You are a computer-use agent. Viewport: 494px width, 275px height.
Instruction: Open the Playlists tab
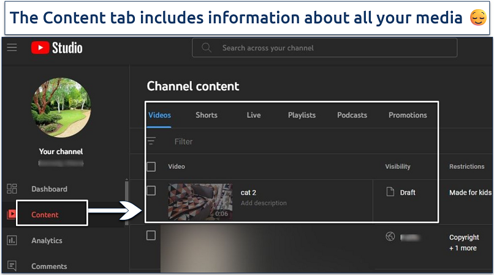coord(302,115)
